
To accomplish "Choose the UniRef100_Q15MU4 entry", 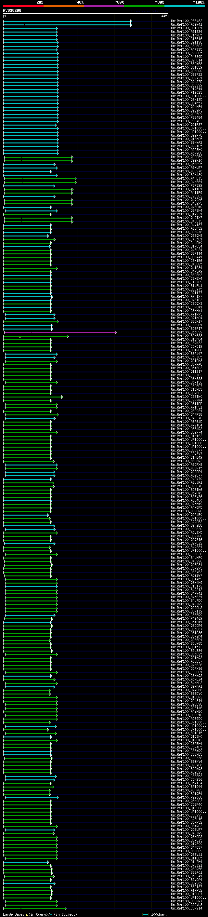I will (x=187, y=340).
